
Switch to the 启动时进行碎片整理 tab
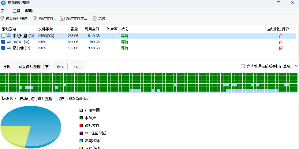tap(36, 99)
